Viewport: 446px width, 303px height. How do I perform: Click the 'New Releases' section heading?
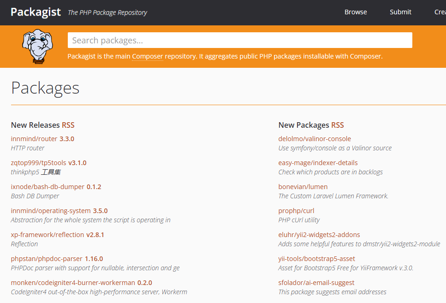pyautogui.click(x=35, y=125)
